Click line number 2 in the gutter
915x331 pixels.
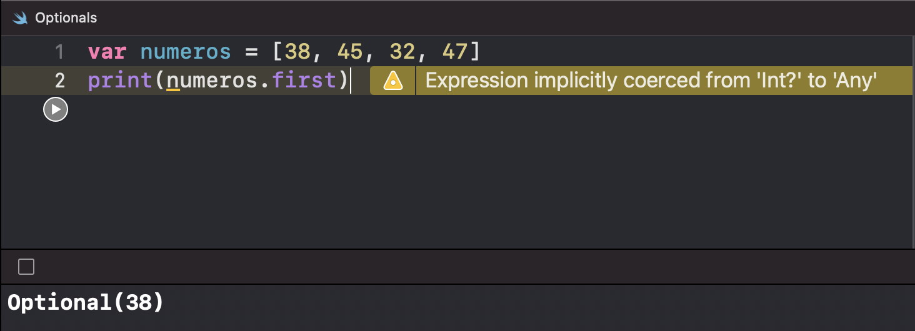(x=59, y=81)
